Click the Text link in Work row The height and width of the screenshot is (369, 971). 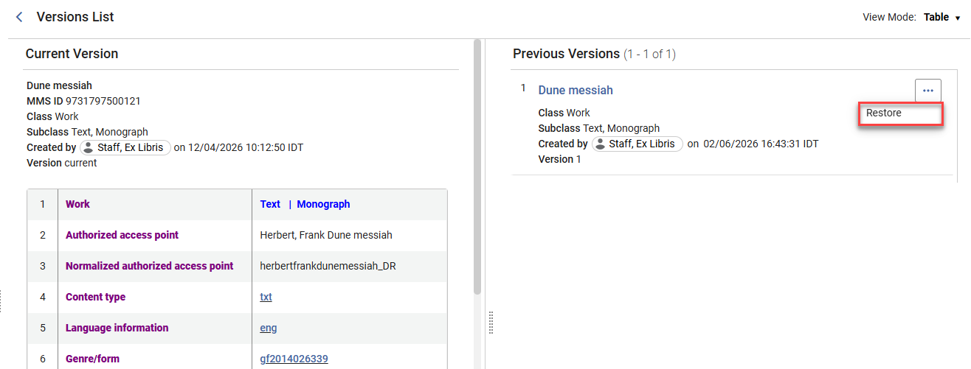270,204
